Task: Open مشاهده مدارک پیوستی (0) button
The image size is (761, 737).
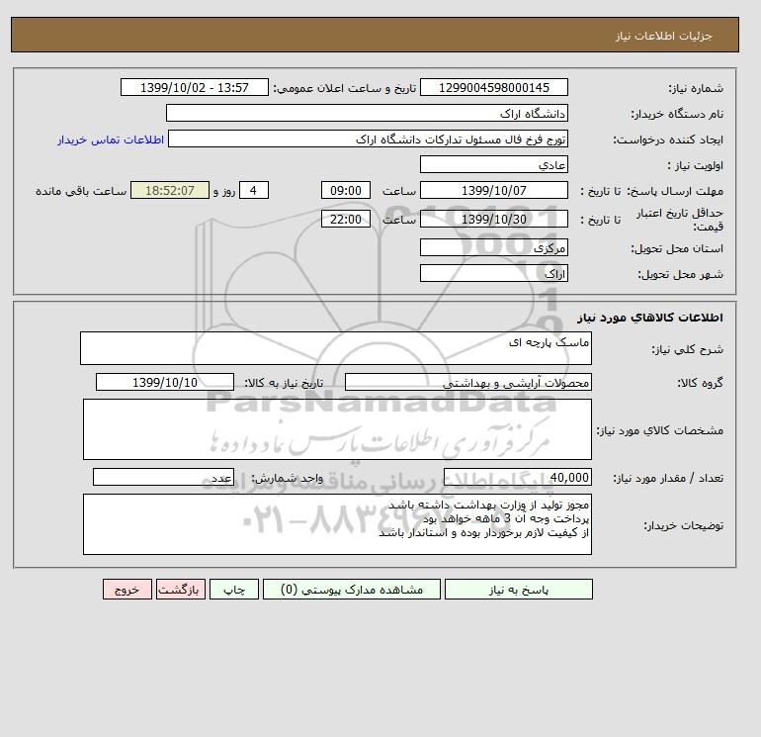Action: (352, 590)
